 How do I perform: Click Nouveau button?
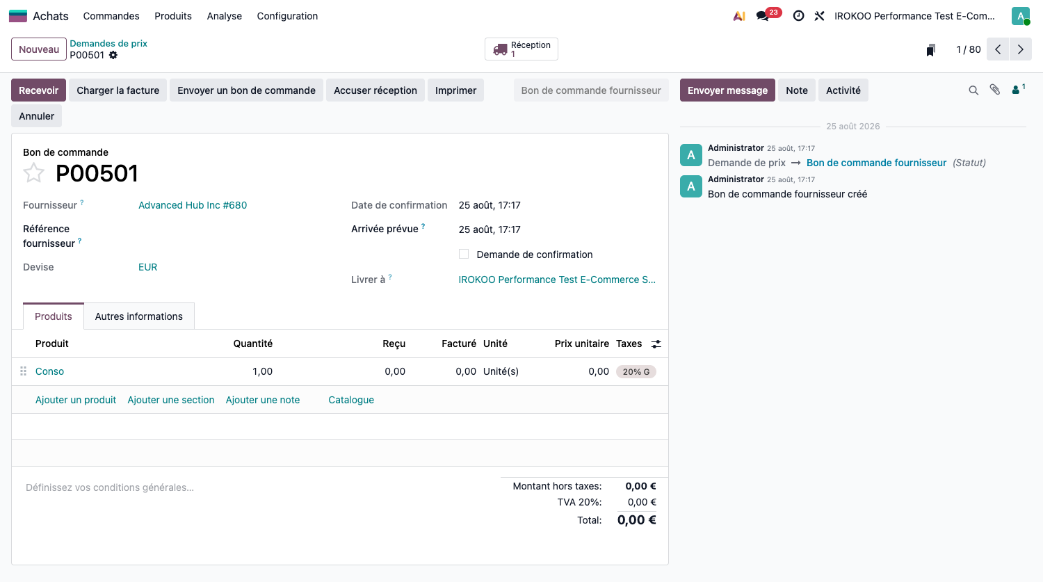click(x=39, y=49)
